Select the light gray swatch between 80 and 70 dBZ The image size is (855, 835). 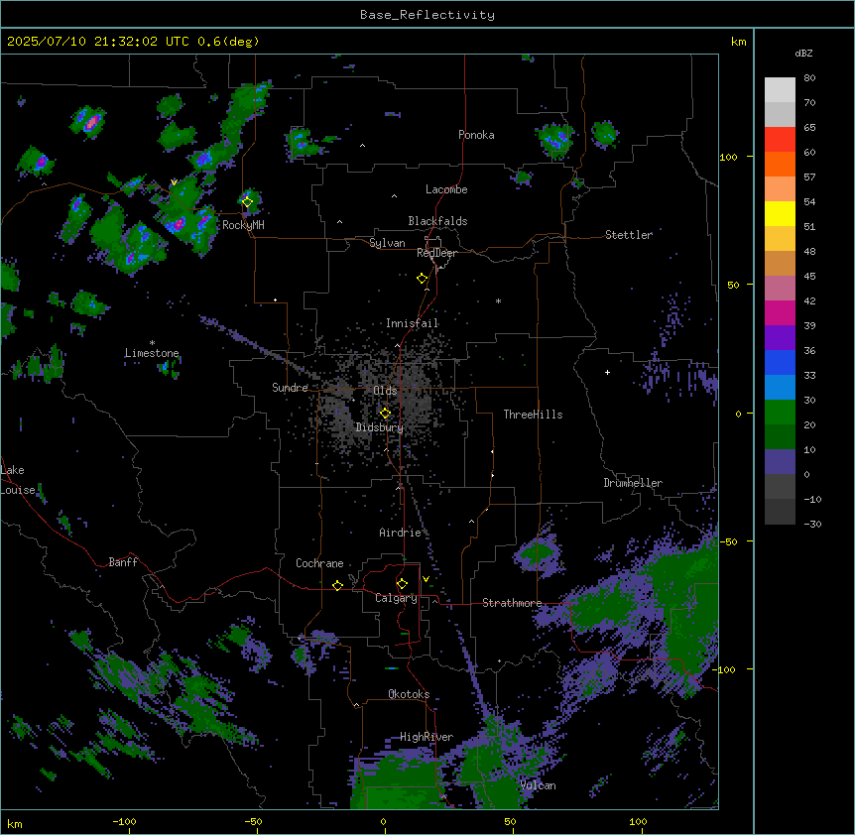[780, 90]
